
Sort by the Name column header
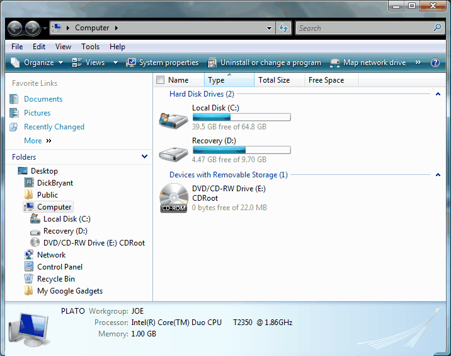coord(178,80)
